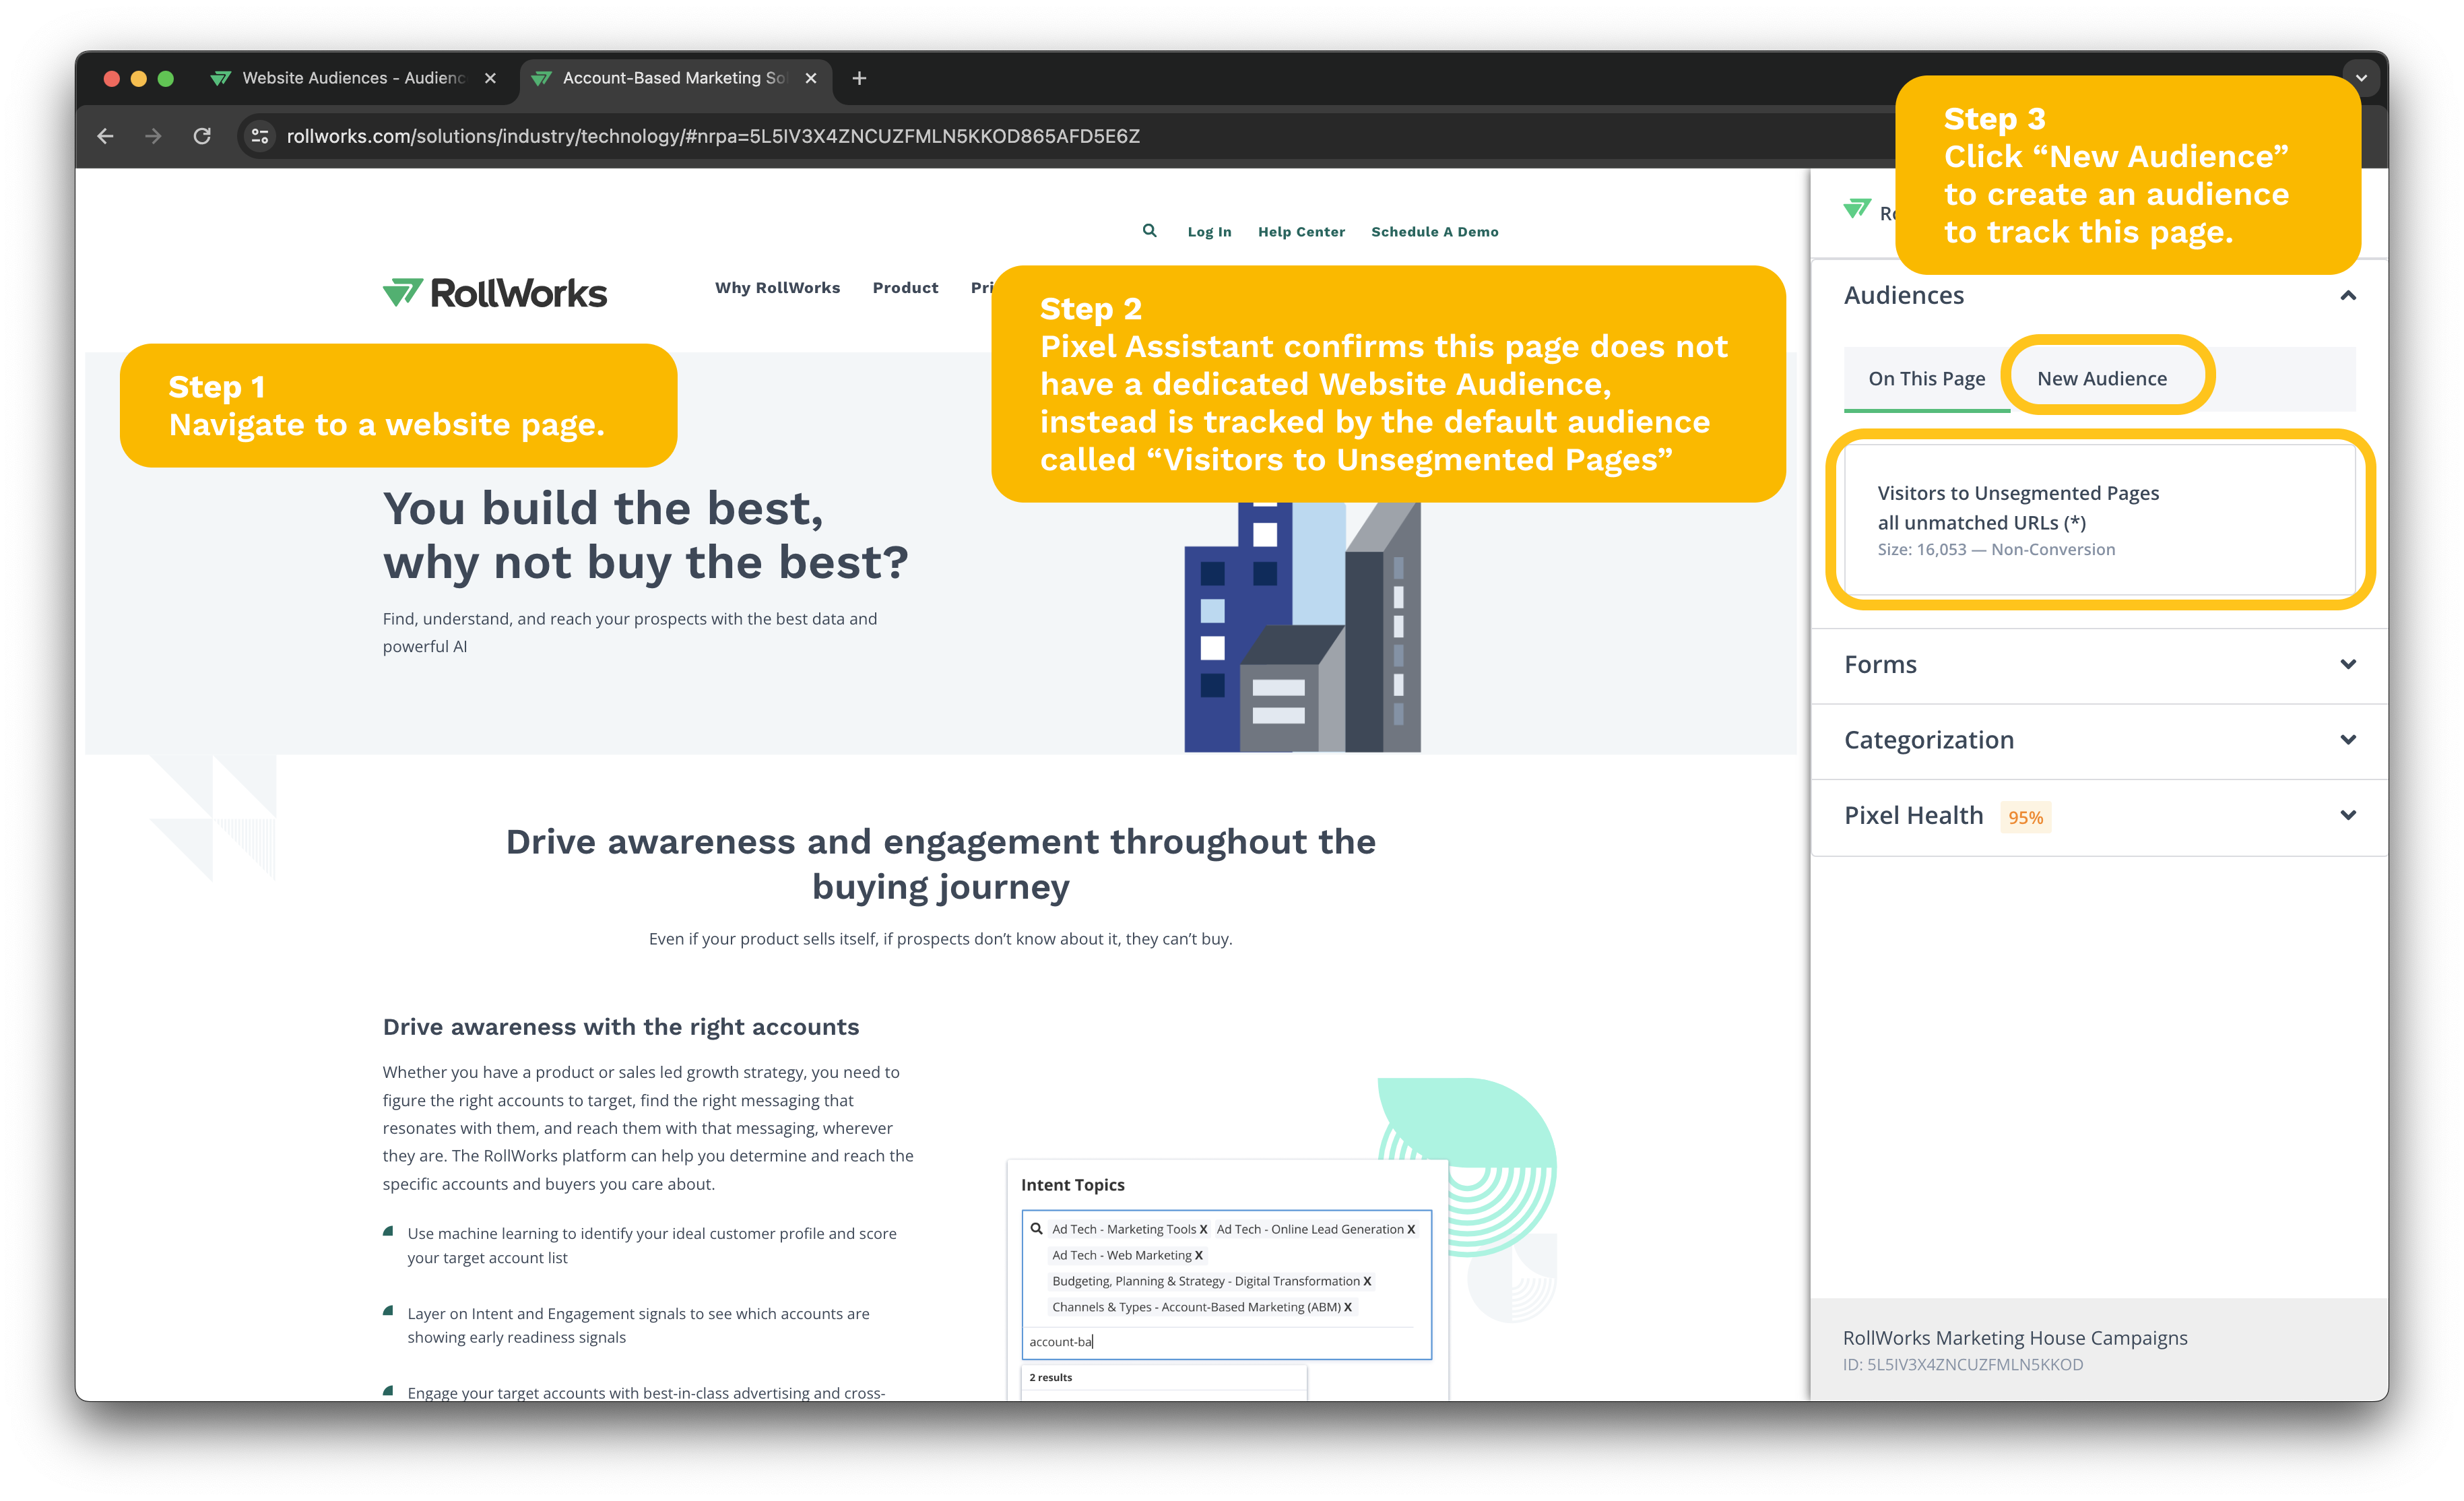Click the tab list chevron at window top right
The height and width of the screenshot is (1501, 2464).
[2361, 78]
